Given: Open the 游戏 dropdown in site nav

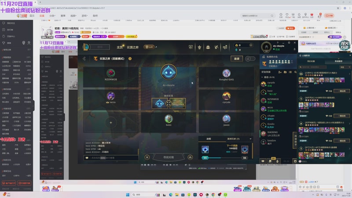Looking at the screenshot, I should tap(84, 16).
